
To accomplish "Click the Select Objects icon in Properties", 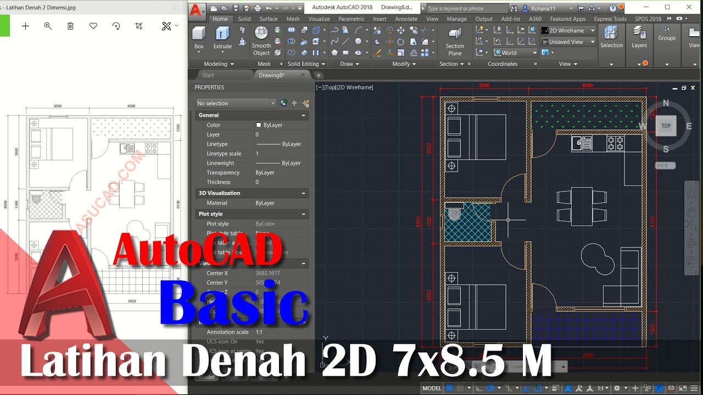I will pos(294,103).
